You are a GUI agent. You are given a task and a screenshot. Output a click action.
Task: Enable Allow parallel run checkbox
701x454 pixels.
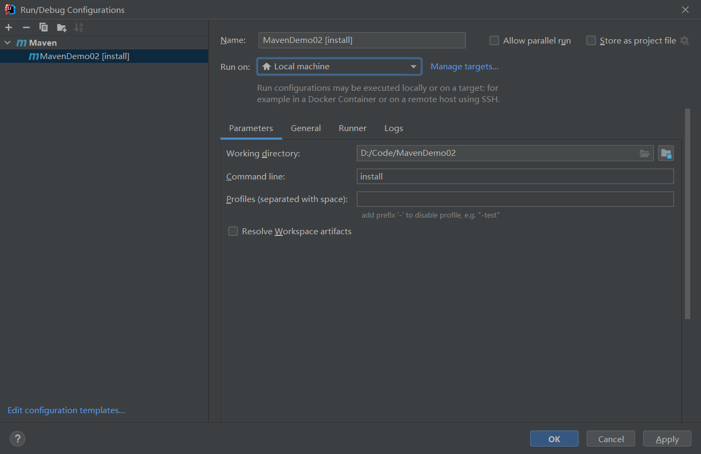coord(495,41)
